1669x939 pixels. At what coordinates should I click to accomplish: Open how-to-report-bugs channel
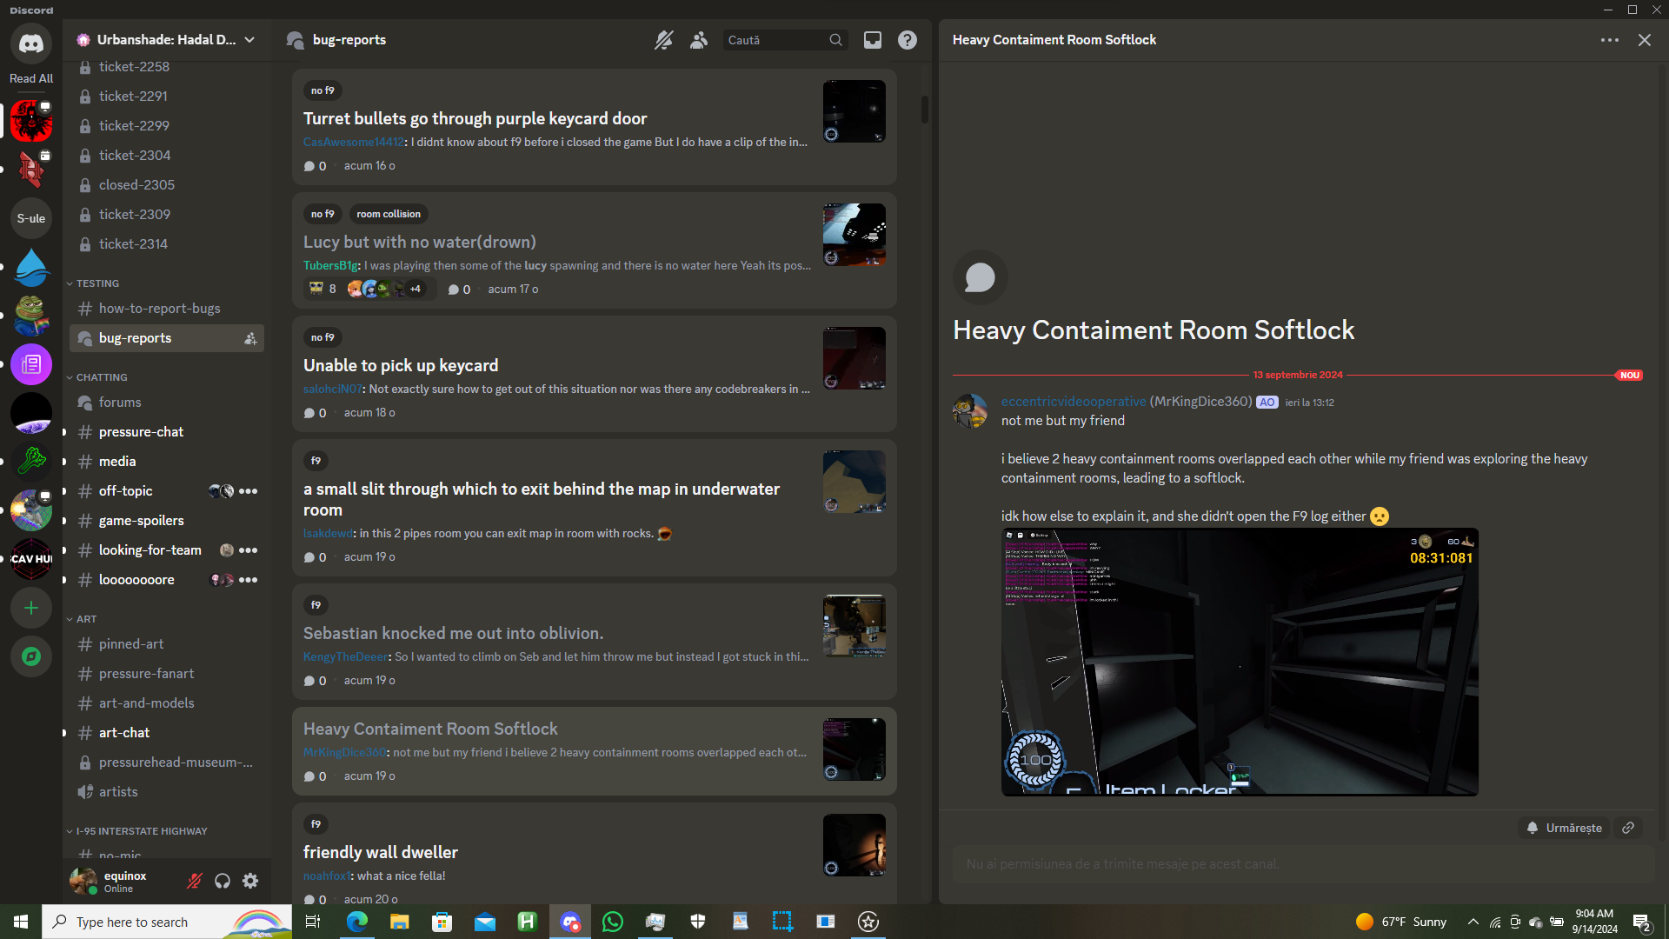click(159, 309)
